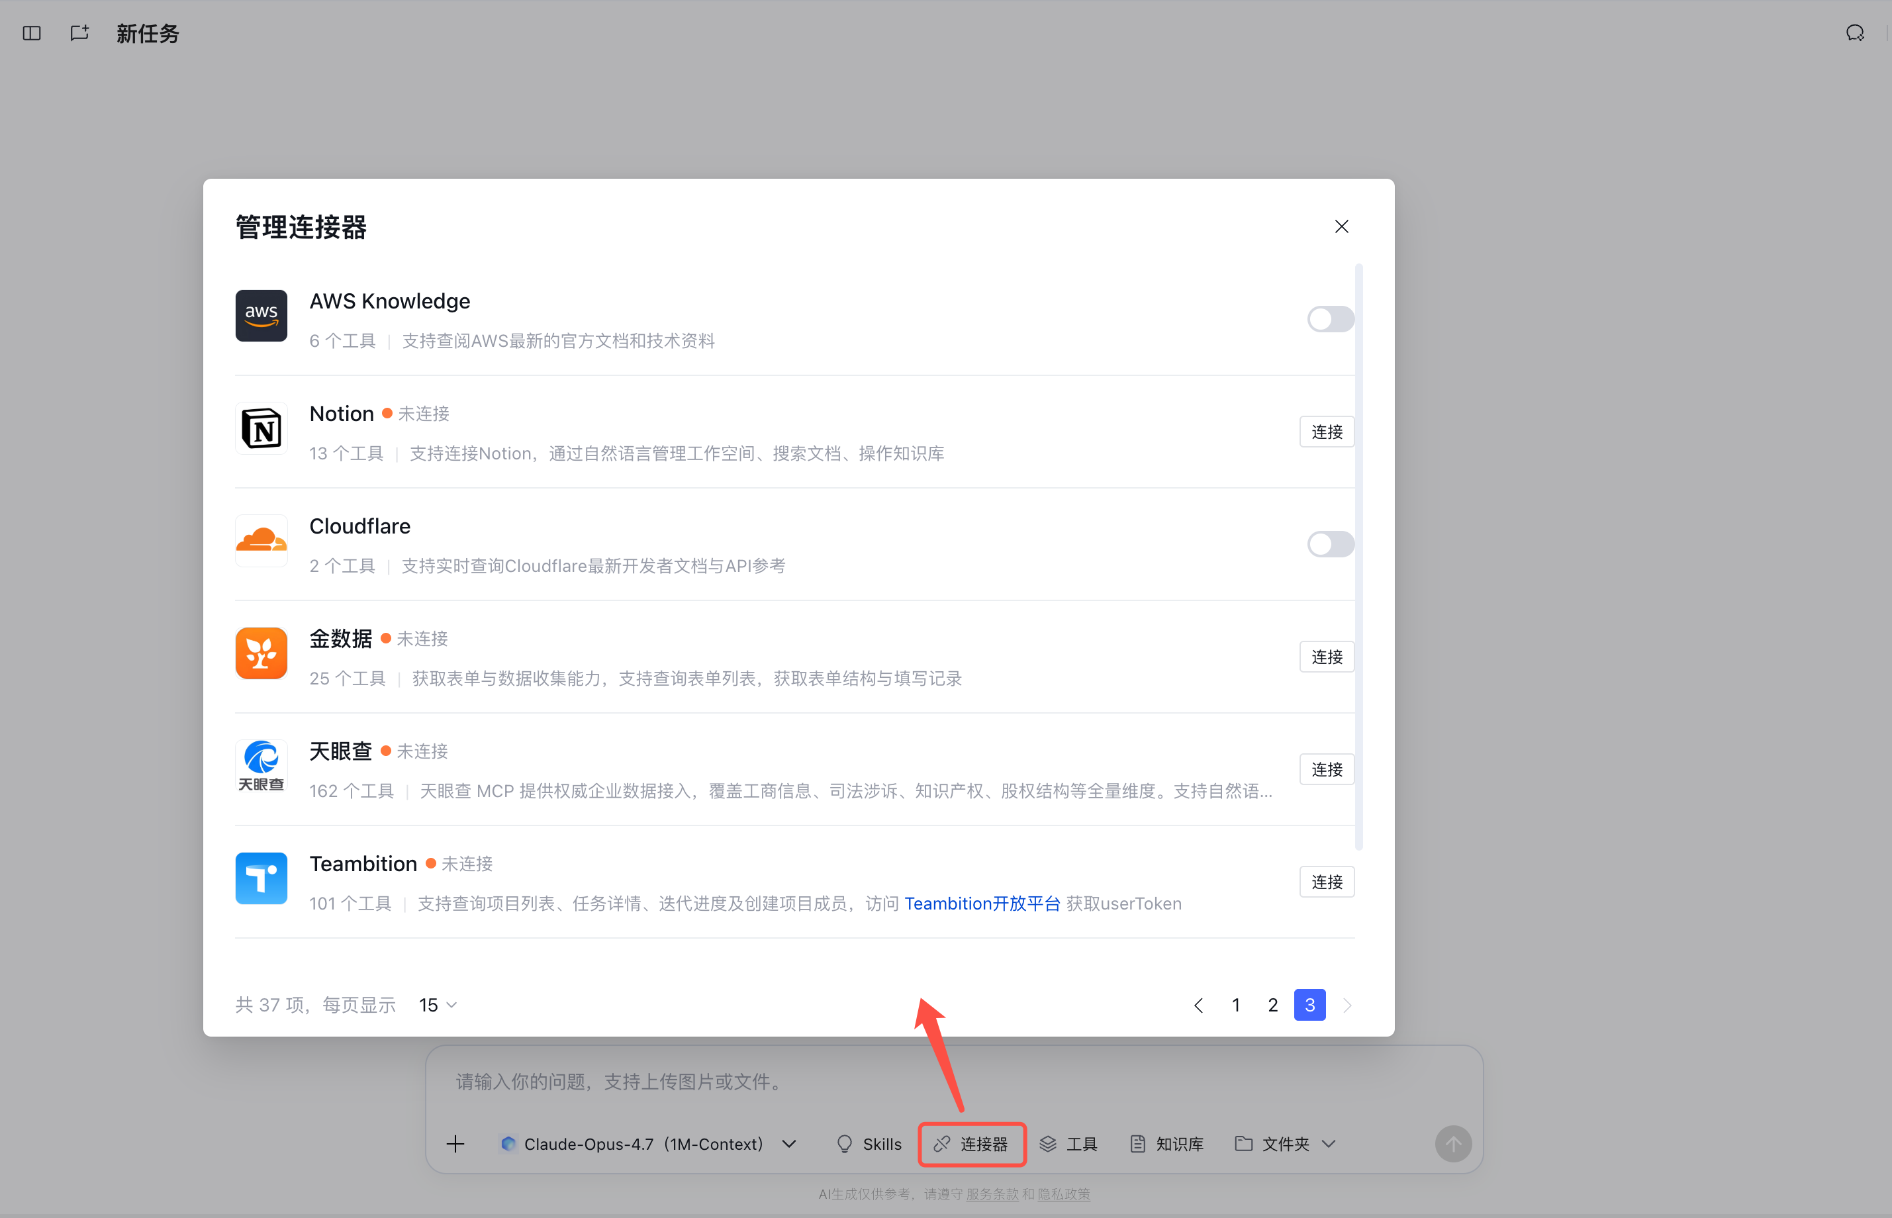This screenshot has width=1892, height=1218.
Task: Click the Notion connector name
Action: pos(342,414)
